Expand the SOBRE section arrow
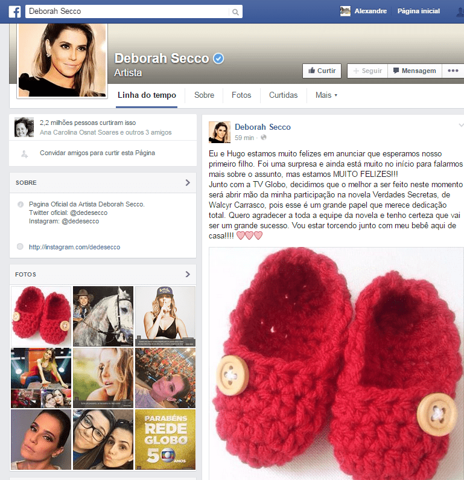Viewport: 464px width, 480px height. 188,183
